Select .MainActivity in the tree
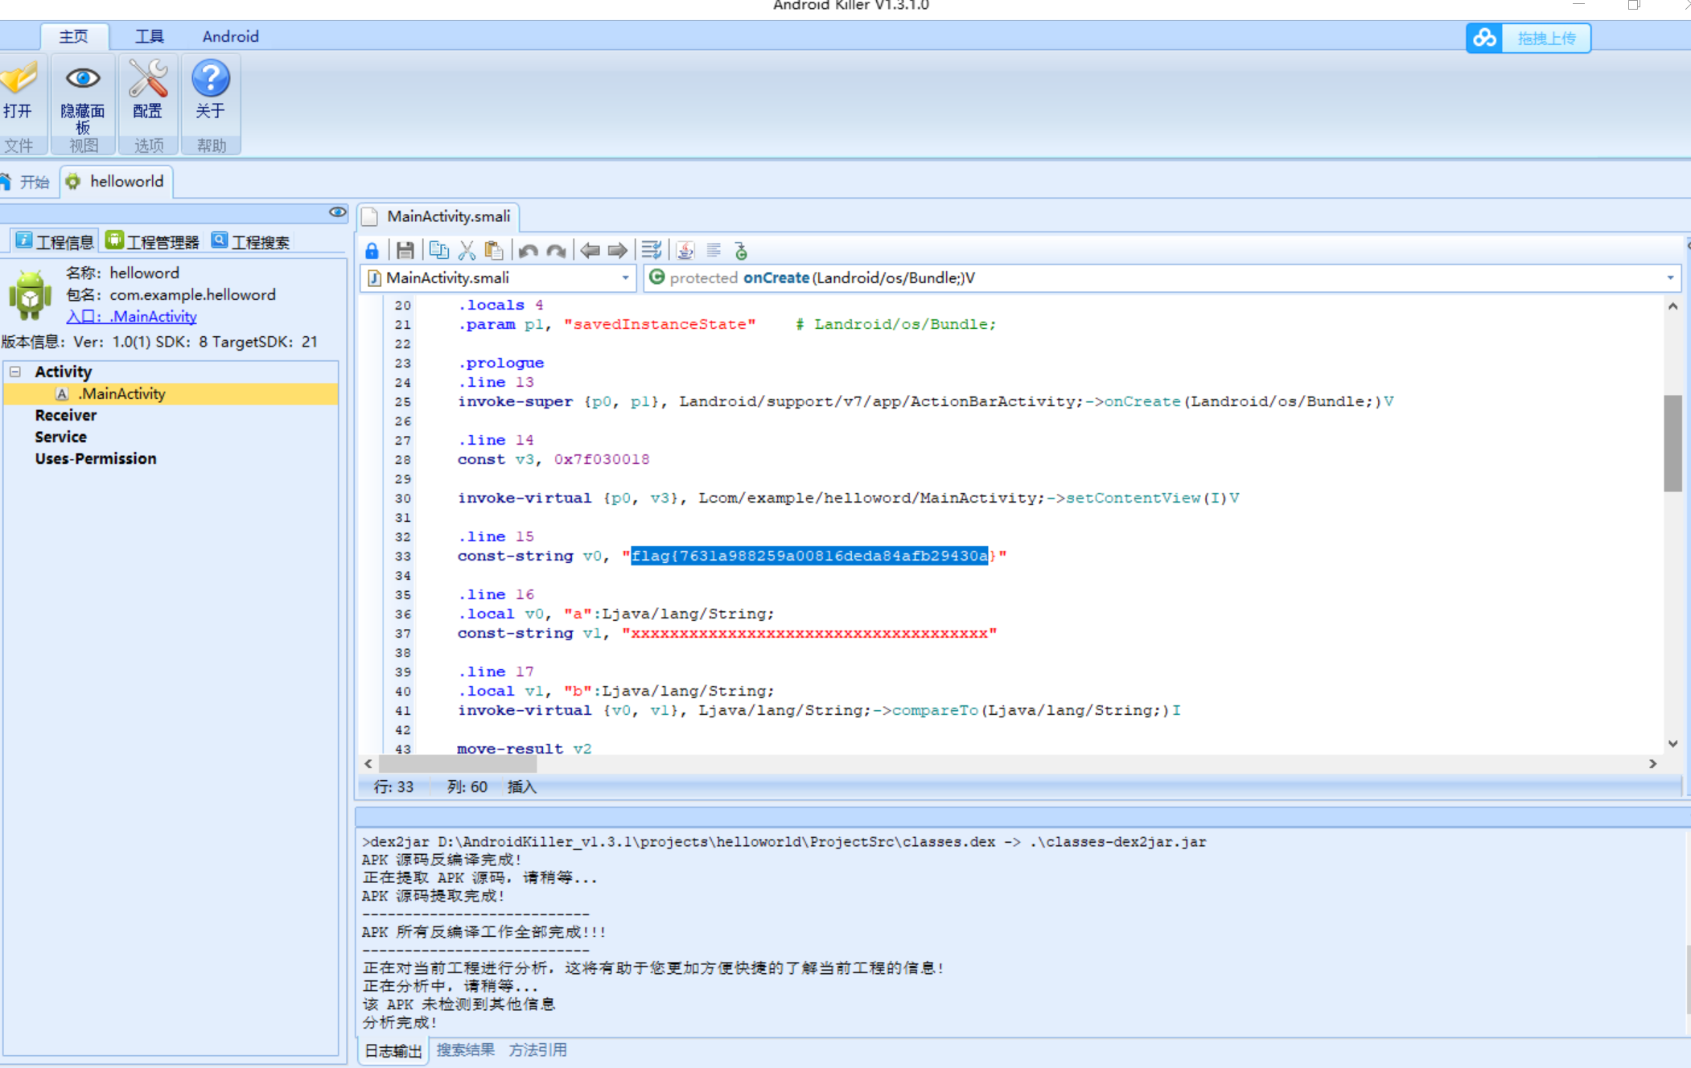Screen dimensions: 1691x1068 121,393
